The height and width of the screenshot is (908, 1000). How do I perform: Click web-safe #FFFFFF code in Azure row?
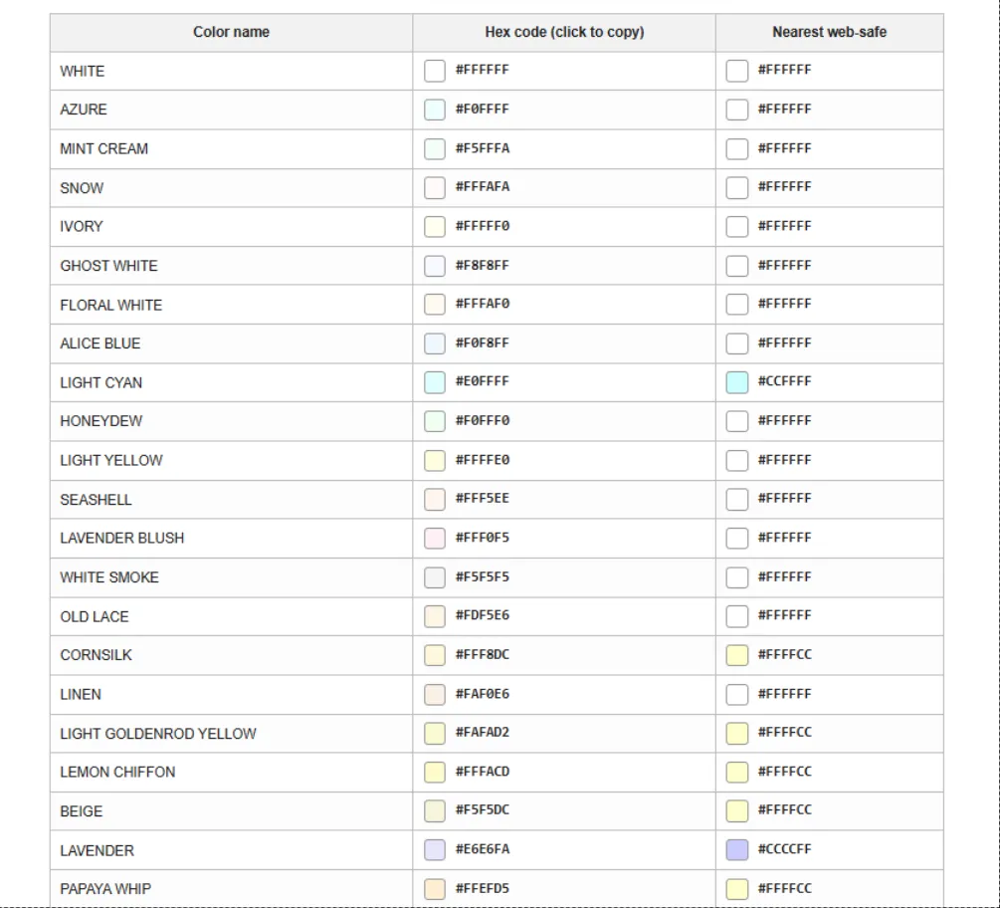(784, 109)
